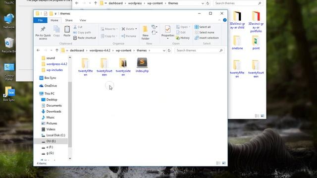
Task: Click Copy path in the ribbon
Action: (82, 32)
